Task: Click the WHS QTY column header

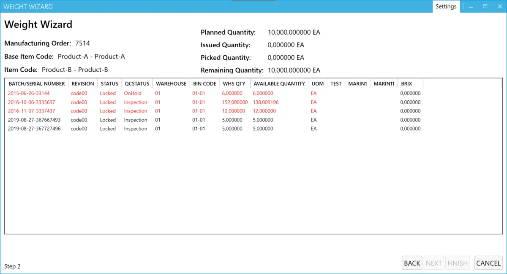Action: coord(234,83)
